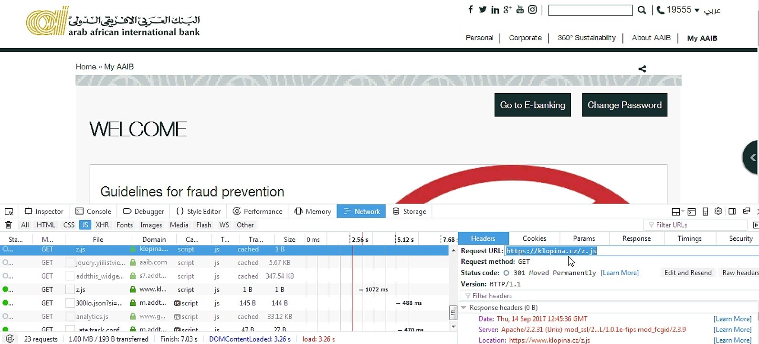This screenshot has height=344, width=759.
Task: Open the Instagram social icon
Action: (532, 10)
